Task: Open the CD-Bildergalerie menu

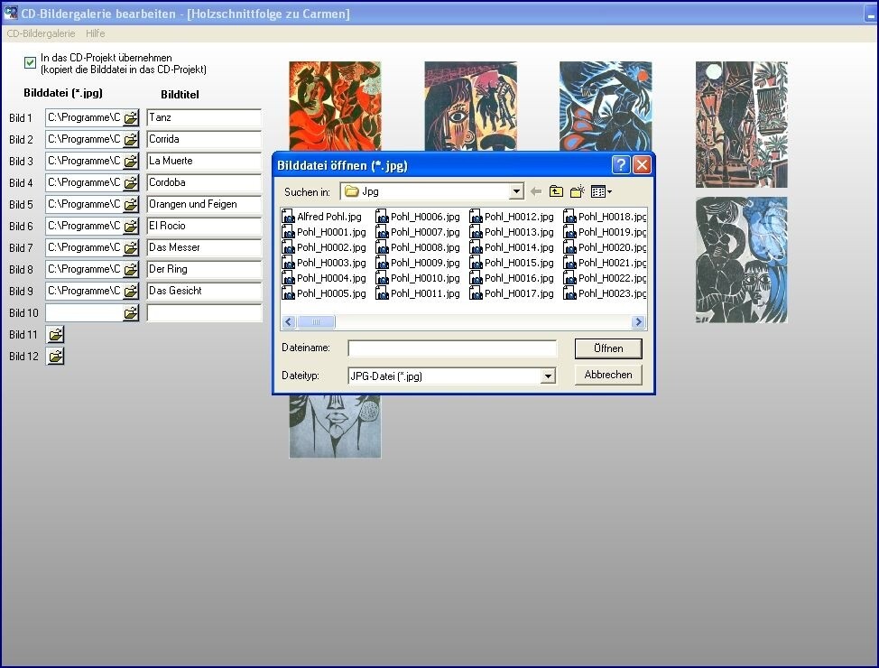Action: click(x=41, y=33)
